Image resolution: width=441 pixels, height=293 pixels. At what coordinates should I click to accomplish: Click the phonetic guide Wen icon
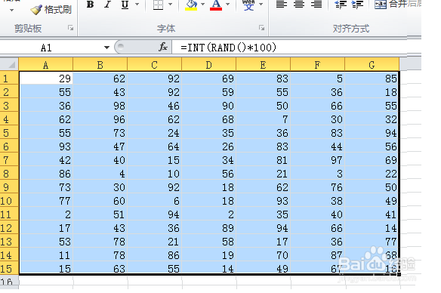[248, 5]
